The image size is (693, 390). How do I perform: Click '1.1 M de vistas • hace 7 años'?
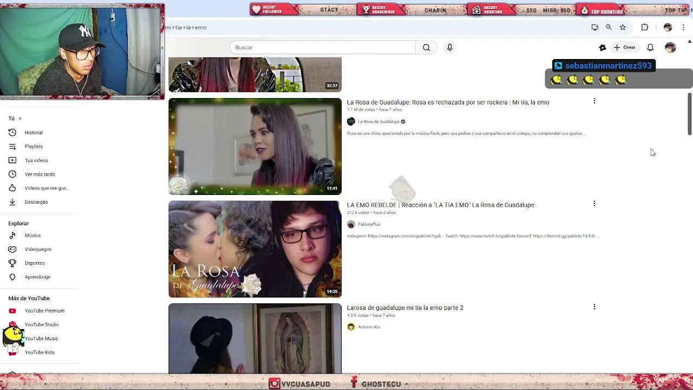[374, 110]
